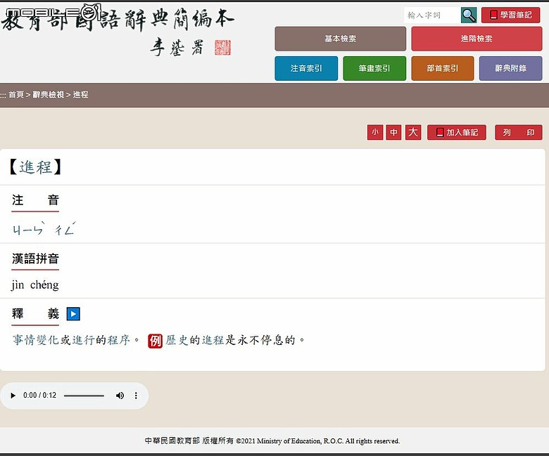Image resolution: width=549 pixels, height=456 pixels.
Task: Open 注音索引 index
Action: click(306, 68)
